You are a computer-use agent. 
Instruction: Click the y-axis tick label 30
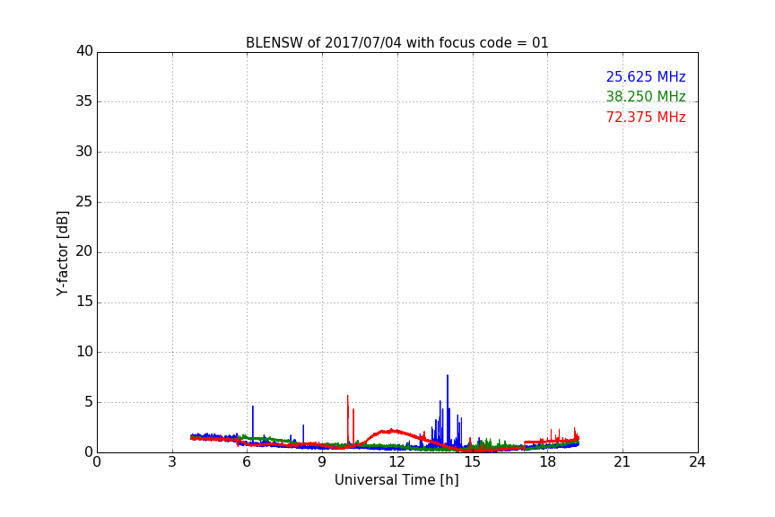84,152
